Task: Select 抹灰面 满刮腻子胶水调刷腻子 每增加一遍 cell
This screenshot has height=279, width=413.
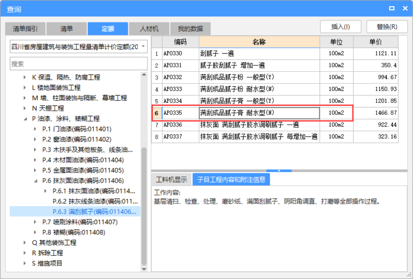Action: click(x=259, y=136)
